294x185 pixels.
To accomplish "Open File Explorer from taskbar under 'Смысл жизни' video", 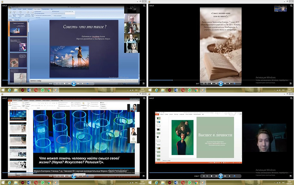I will click(x=162, y=90).
